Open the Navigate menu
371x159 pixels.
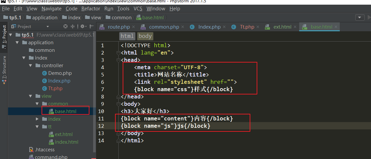pyautogui.click(x=52, y=9)
